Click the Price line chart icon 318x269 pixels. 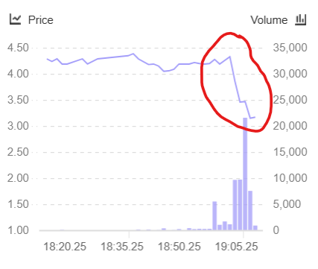pos(15,19)
